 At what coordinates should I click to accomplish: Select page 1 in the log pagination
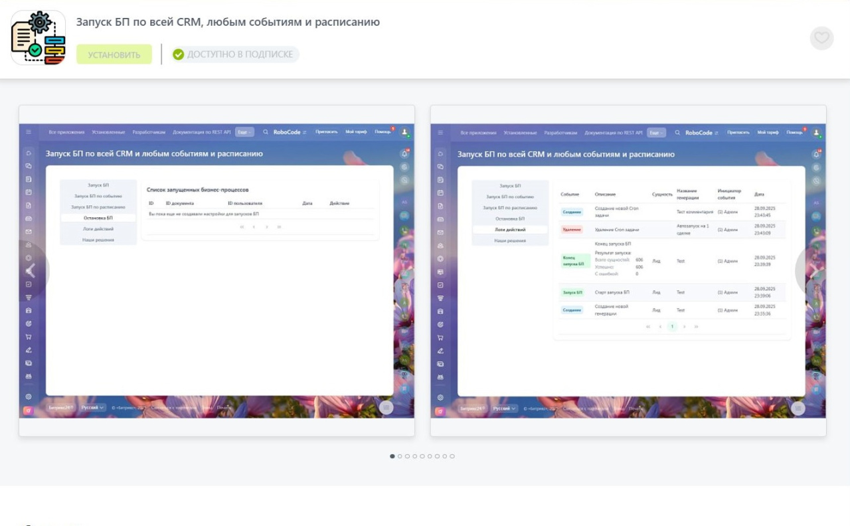pos(671,326)
